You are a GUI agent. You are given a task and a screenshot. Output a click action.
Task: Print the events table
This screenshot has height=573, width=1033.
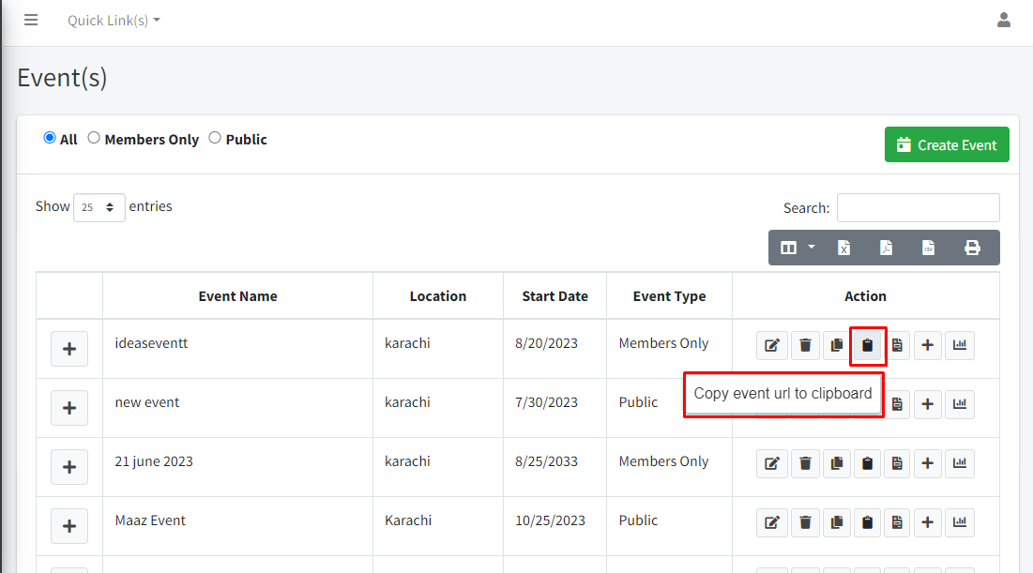tap(972, 248)
